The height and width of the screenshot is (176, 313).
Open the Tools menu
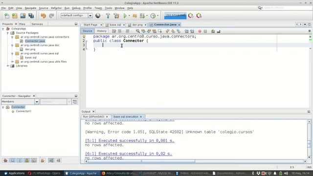[109, 8]
